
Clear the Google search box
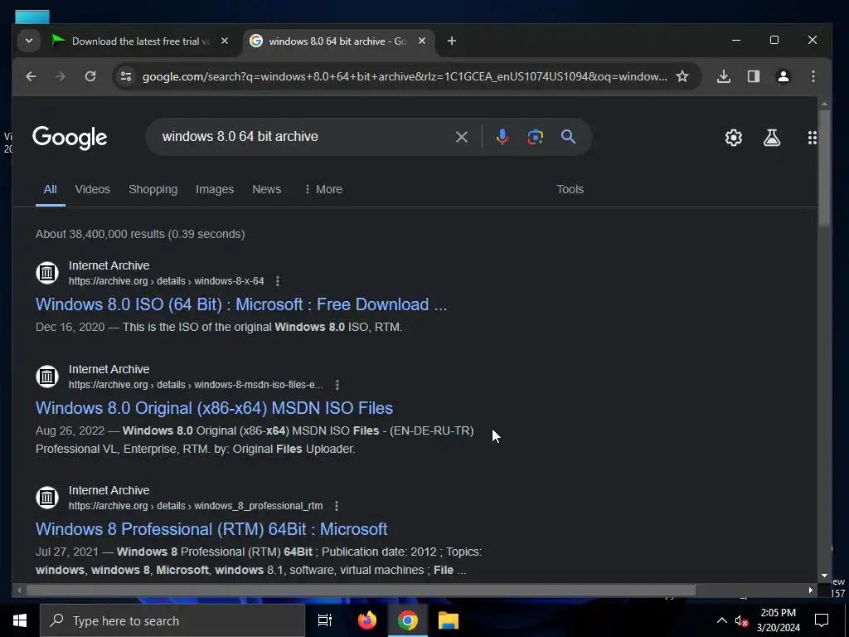coord(461,137)
